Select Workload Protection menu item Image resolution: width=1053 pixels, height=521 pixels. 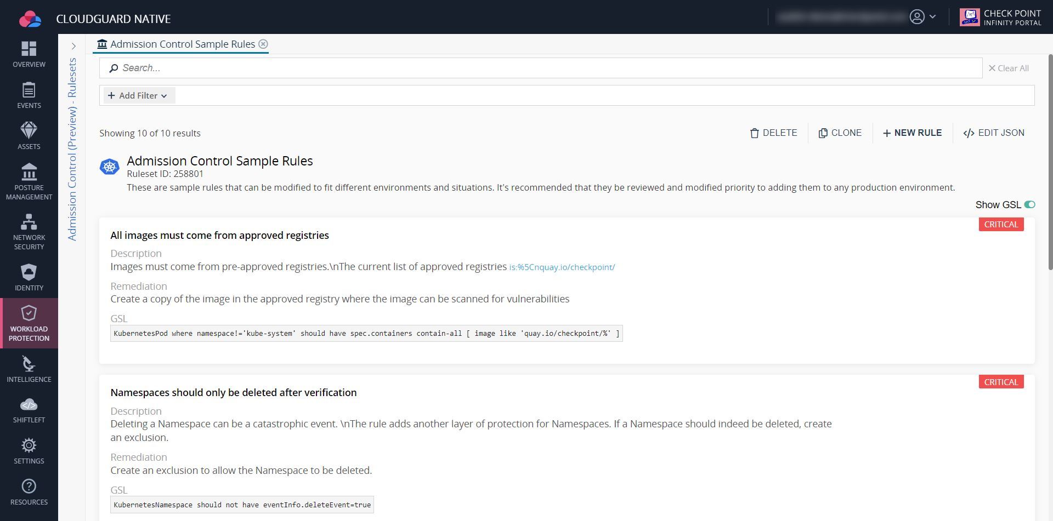click(29, 323)
